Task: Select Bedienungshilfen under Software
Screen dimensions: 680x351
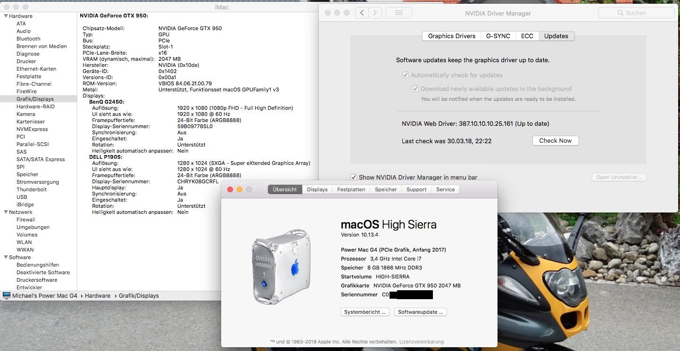Action: tap(39, 265)
